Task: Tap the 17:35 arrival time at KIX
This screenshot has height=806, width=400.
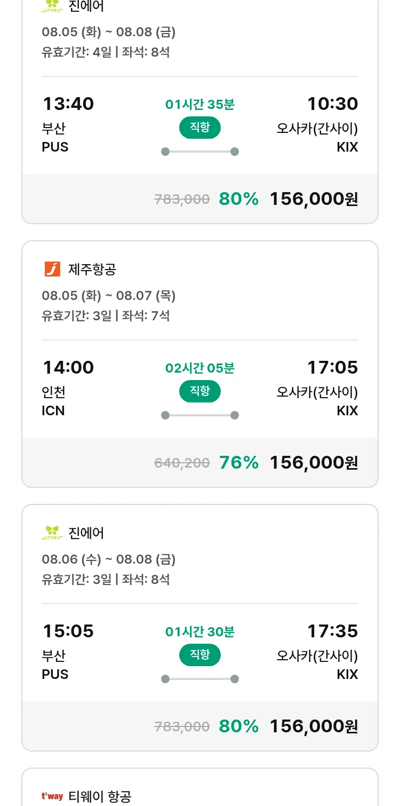Action: point(332,631)
